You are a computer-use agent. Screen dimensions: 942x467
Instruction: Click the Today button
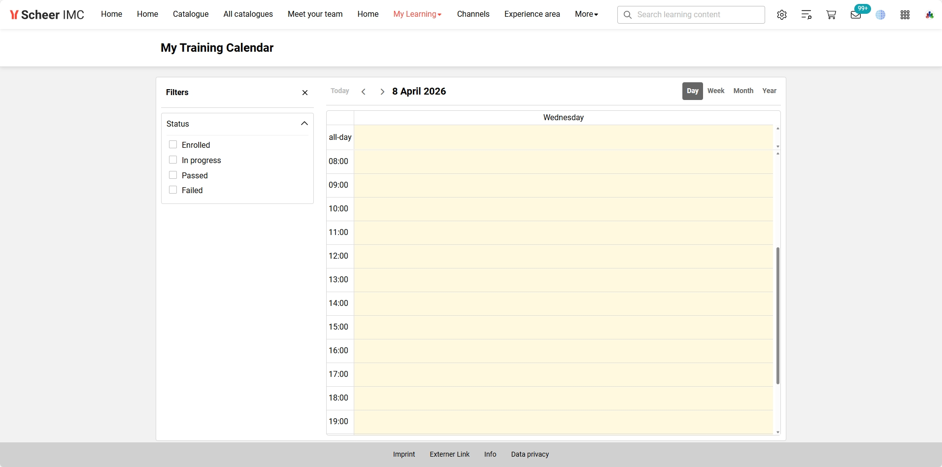point(340,91)
